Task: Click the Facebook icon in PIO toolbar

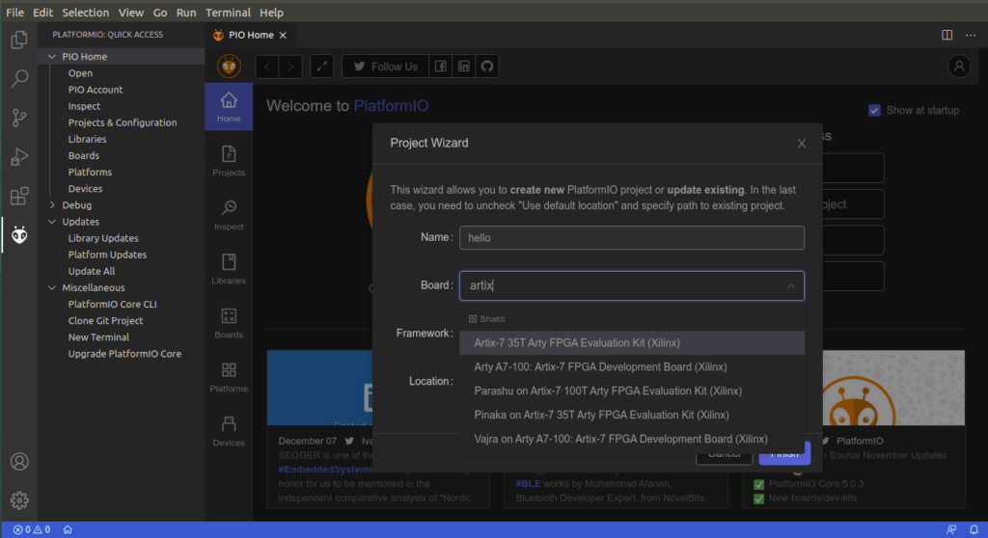Action: [440, 67]
